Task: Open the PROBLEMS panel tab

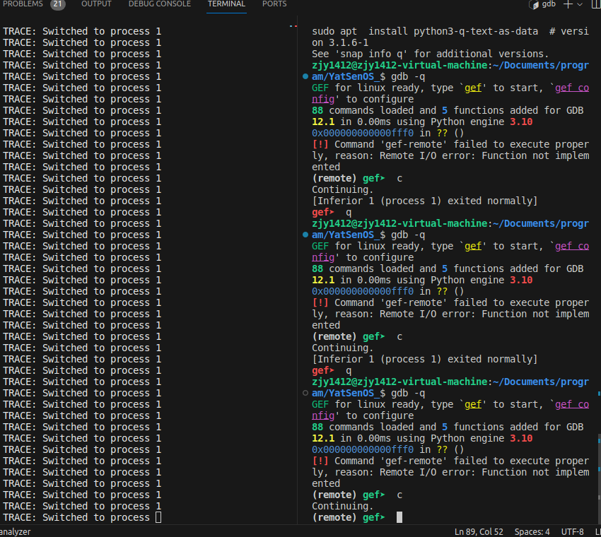Action: coord(23,4)
